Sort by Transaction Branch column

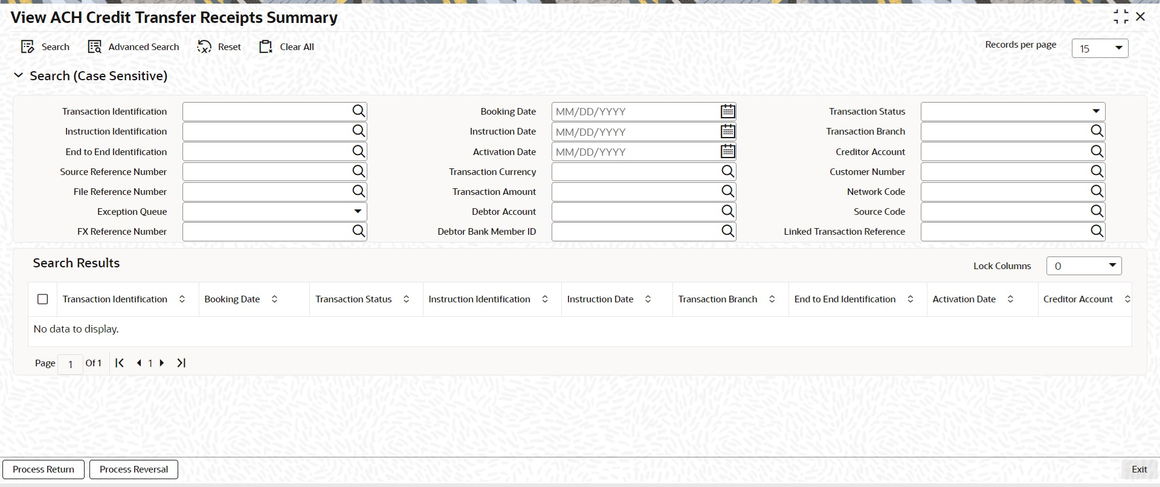pyautogui.click(x=772, y=299)
